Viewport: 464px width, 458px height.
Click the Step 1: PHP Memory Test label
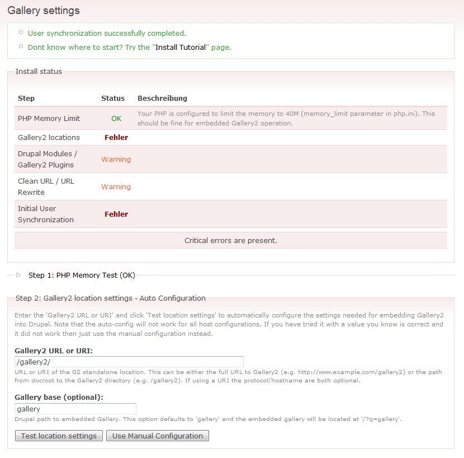point(82,275)
